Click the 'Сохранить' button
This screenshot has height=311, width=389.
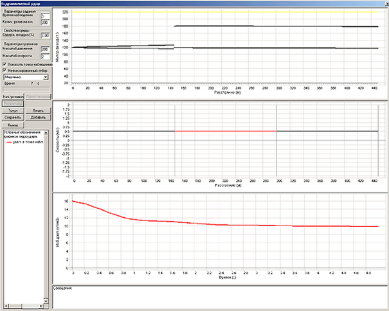coord(13,117)
